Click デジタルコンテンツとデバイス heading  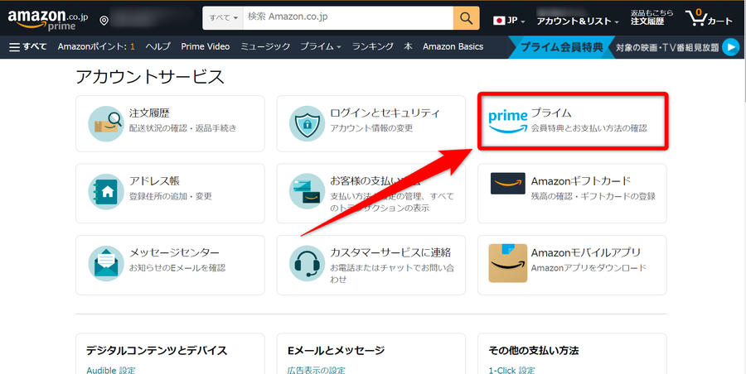pos(157,351)
